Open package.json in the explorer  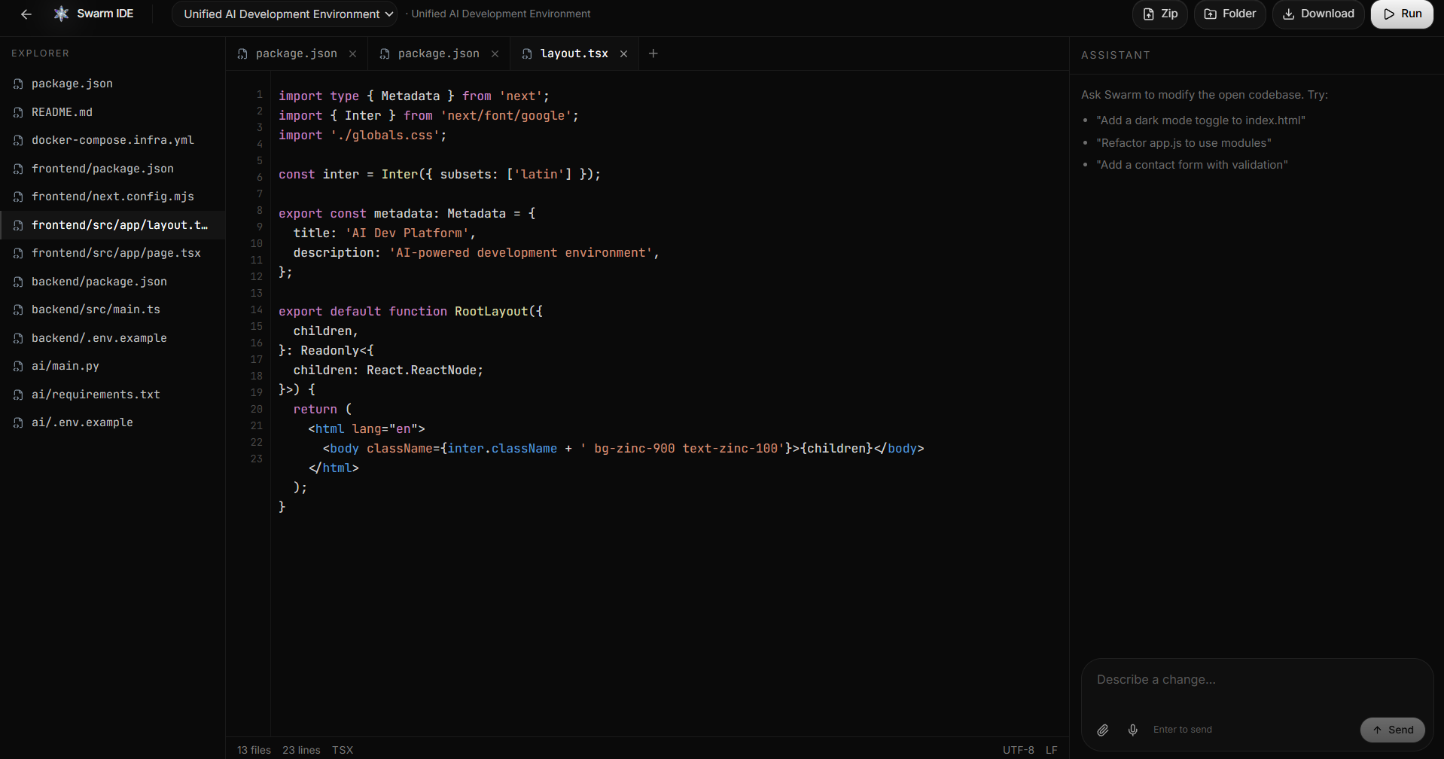coord(113,84)
